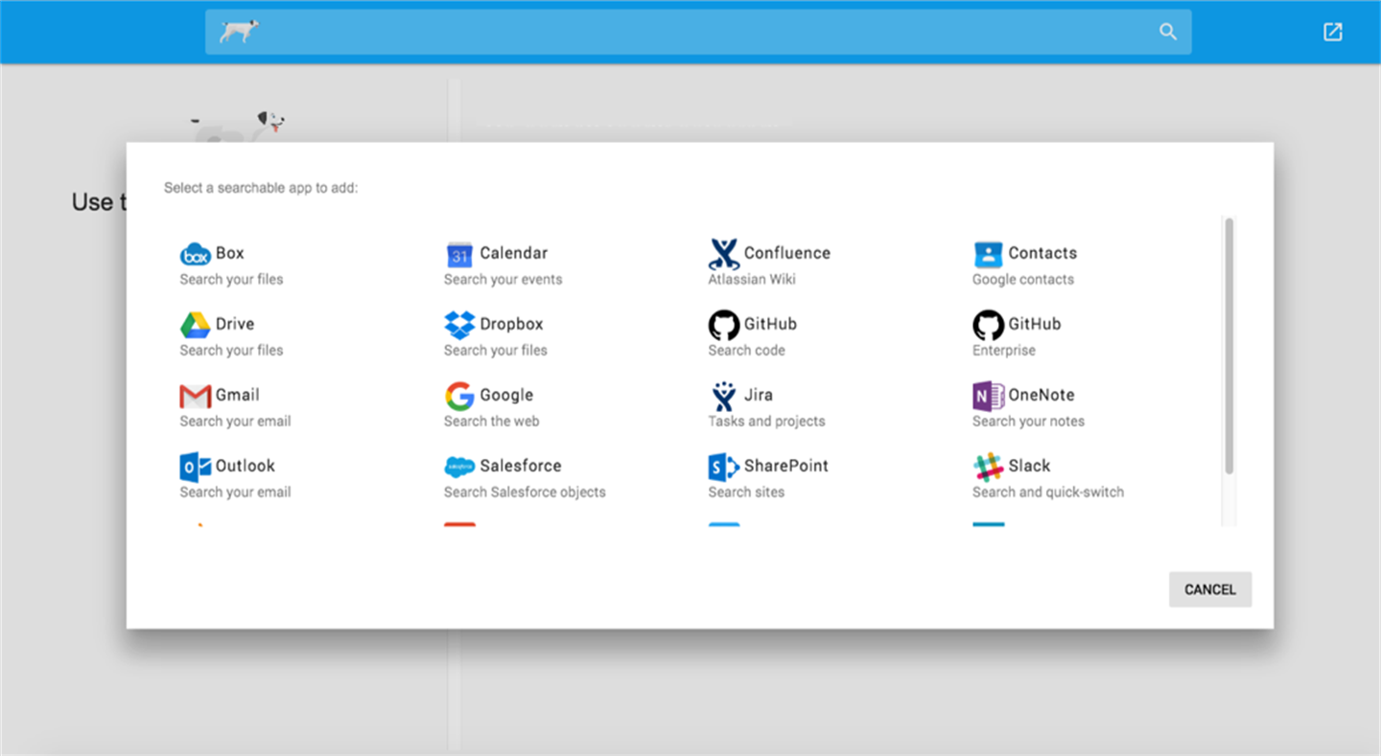
Task: Click 'Search Salesforce objects' description
Action: coord(525,492)
